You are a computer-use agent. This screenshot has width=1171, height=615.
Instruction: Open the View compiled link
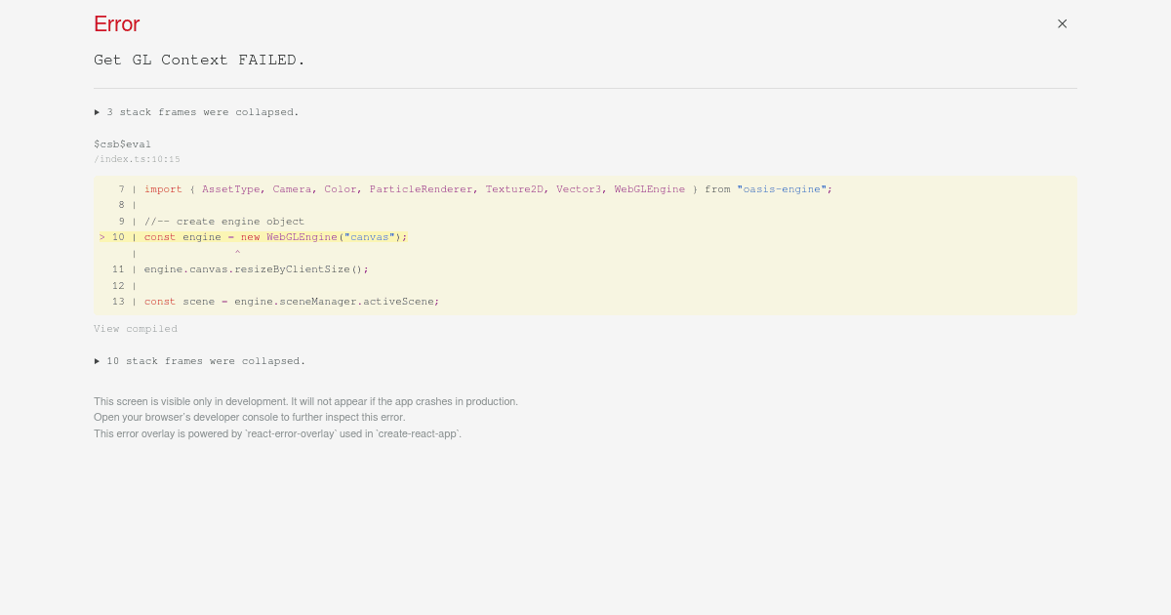(136, 329)
